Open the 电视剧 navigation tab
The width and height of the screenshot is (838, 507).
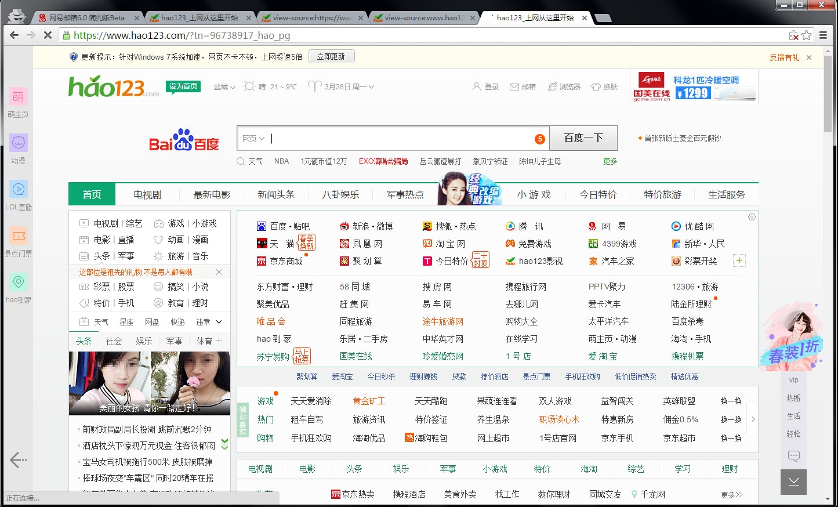(x=147, y=194)
